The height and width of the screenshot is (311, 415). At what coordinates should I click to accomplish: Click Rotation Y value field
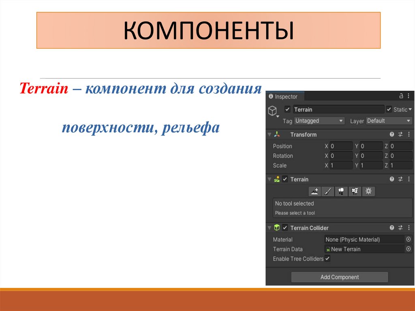pos(371,156)
